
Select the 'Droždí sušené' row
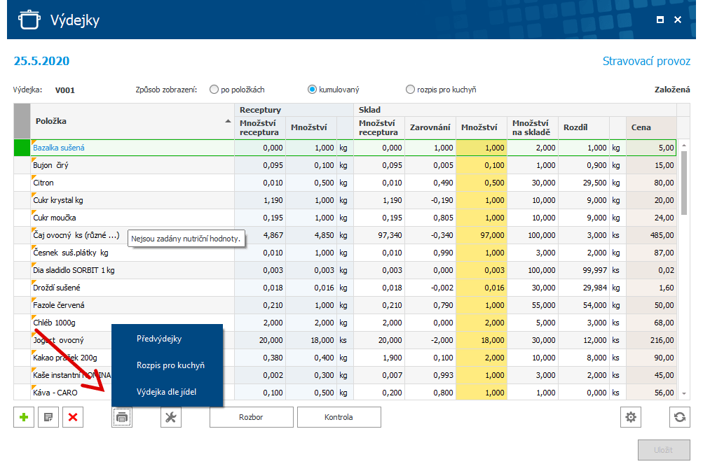click(346, 288)
